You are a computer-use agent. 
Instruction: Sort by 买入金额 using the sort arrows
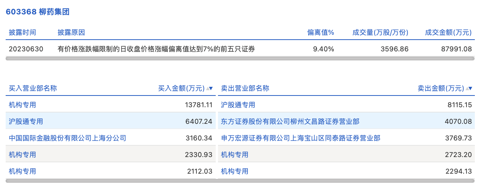(209, 88)
